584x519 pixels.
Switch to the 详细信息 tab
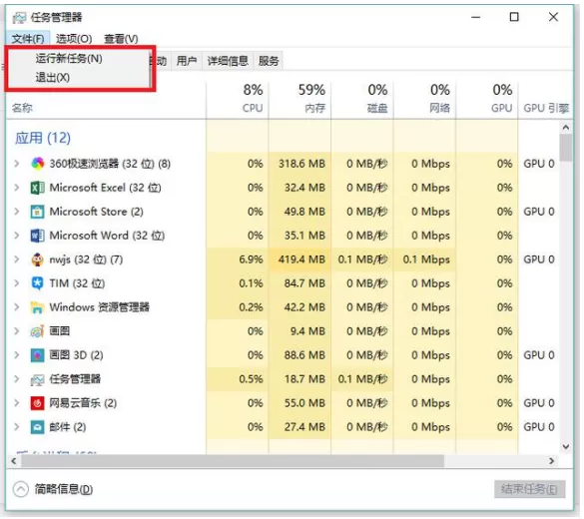coord(228,61)
